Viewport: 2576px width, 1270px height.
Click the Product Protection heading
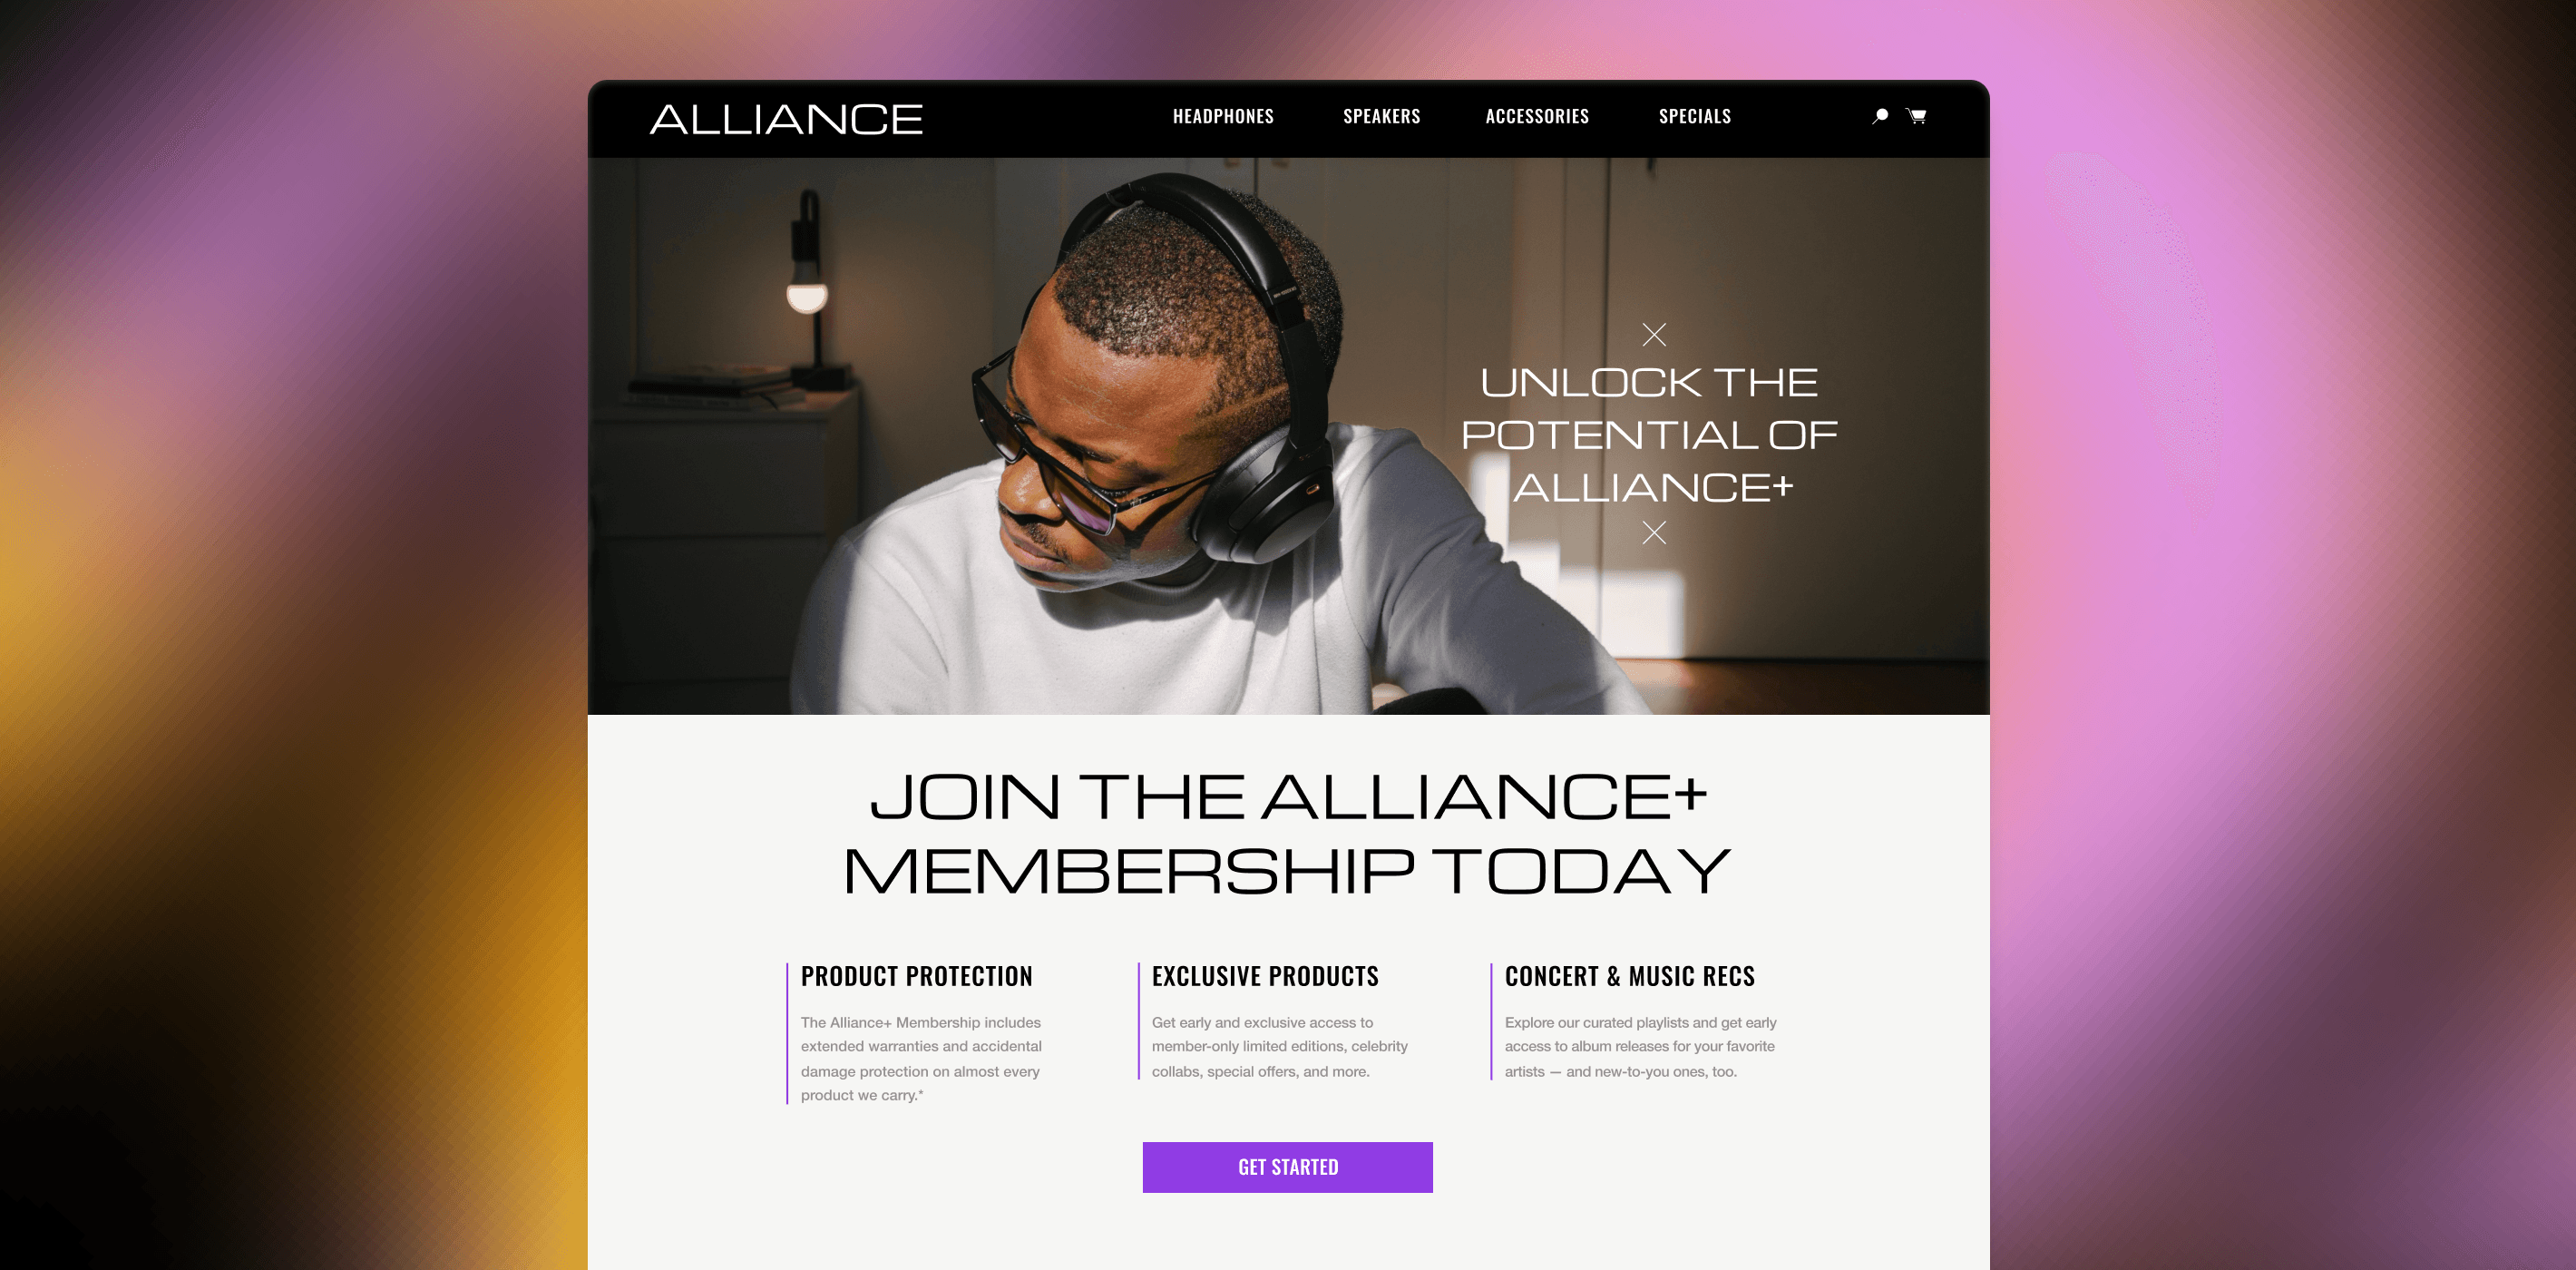[x=916, y=976]
